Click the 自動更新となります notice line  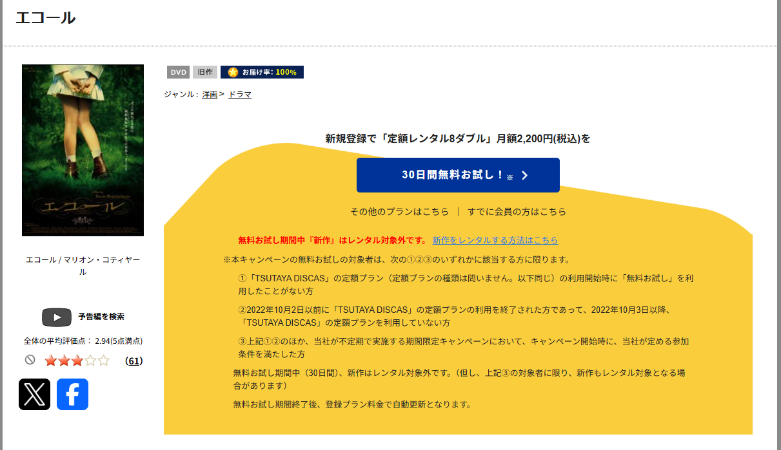tap(352, 405)
